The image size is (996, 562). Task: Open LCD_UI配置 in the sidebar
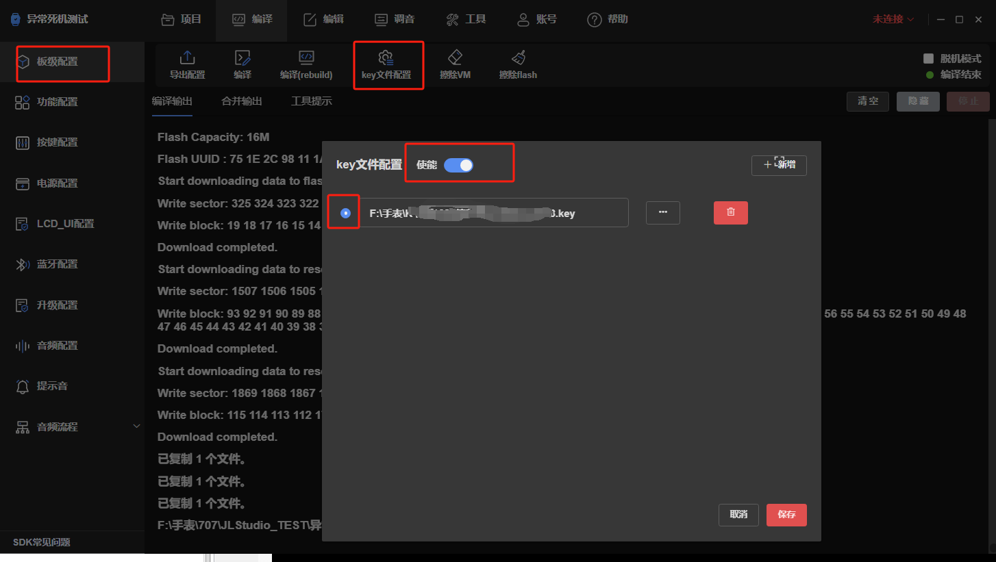coord(72,224)
